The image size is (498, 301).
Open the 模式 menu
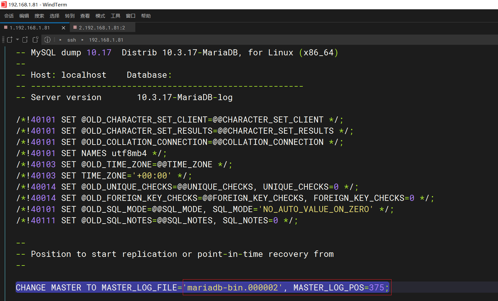100,16
